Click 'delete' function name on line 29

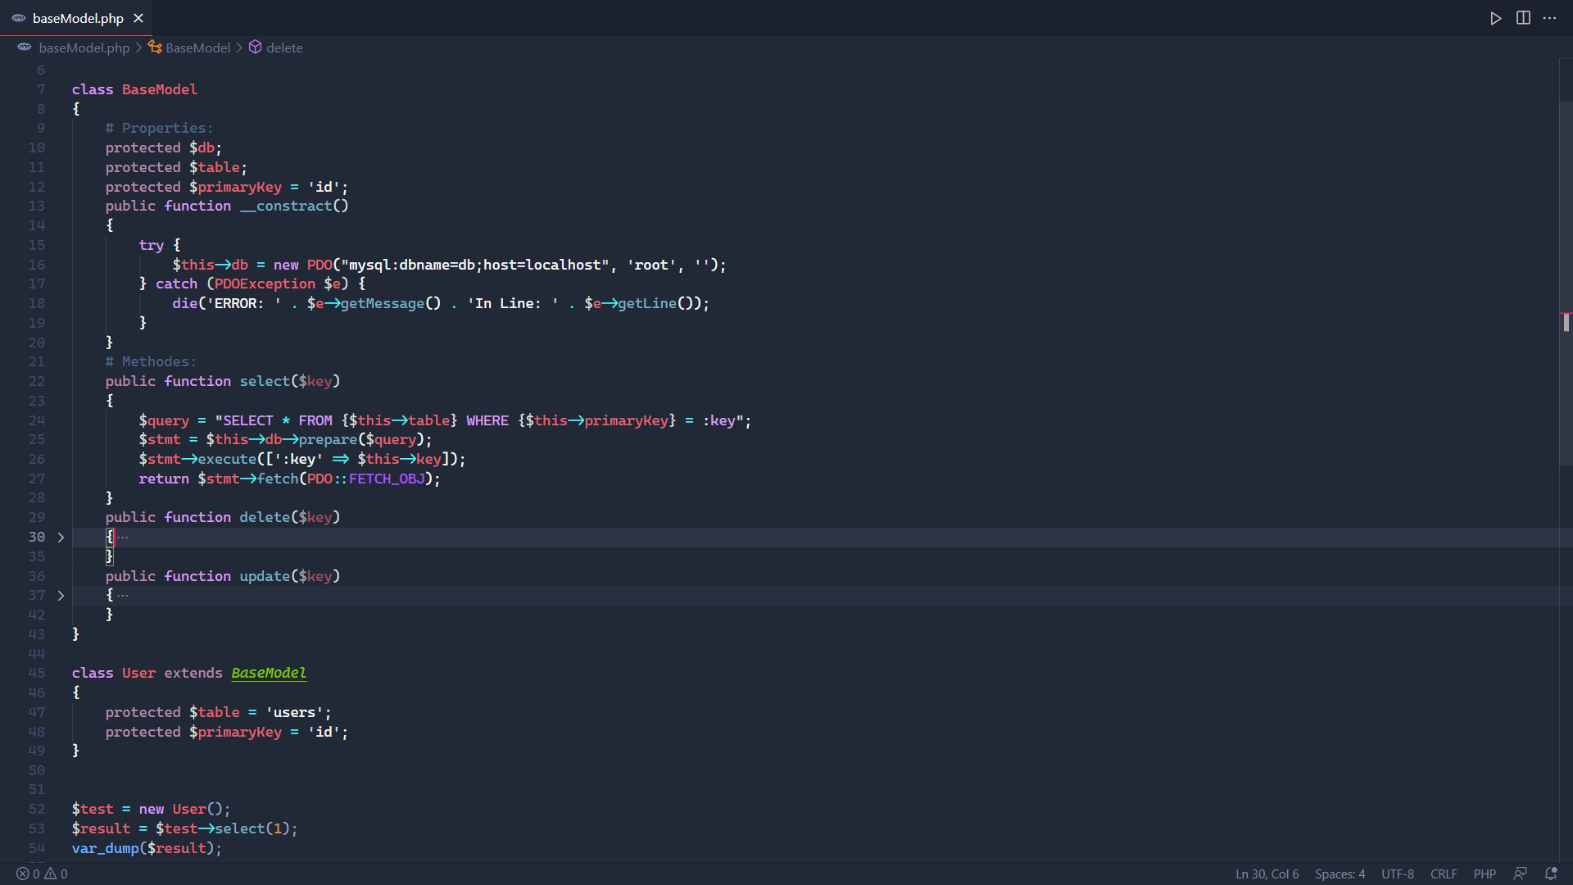[x=265, y=517]
